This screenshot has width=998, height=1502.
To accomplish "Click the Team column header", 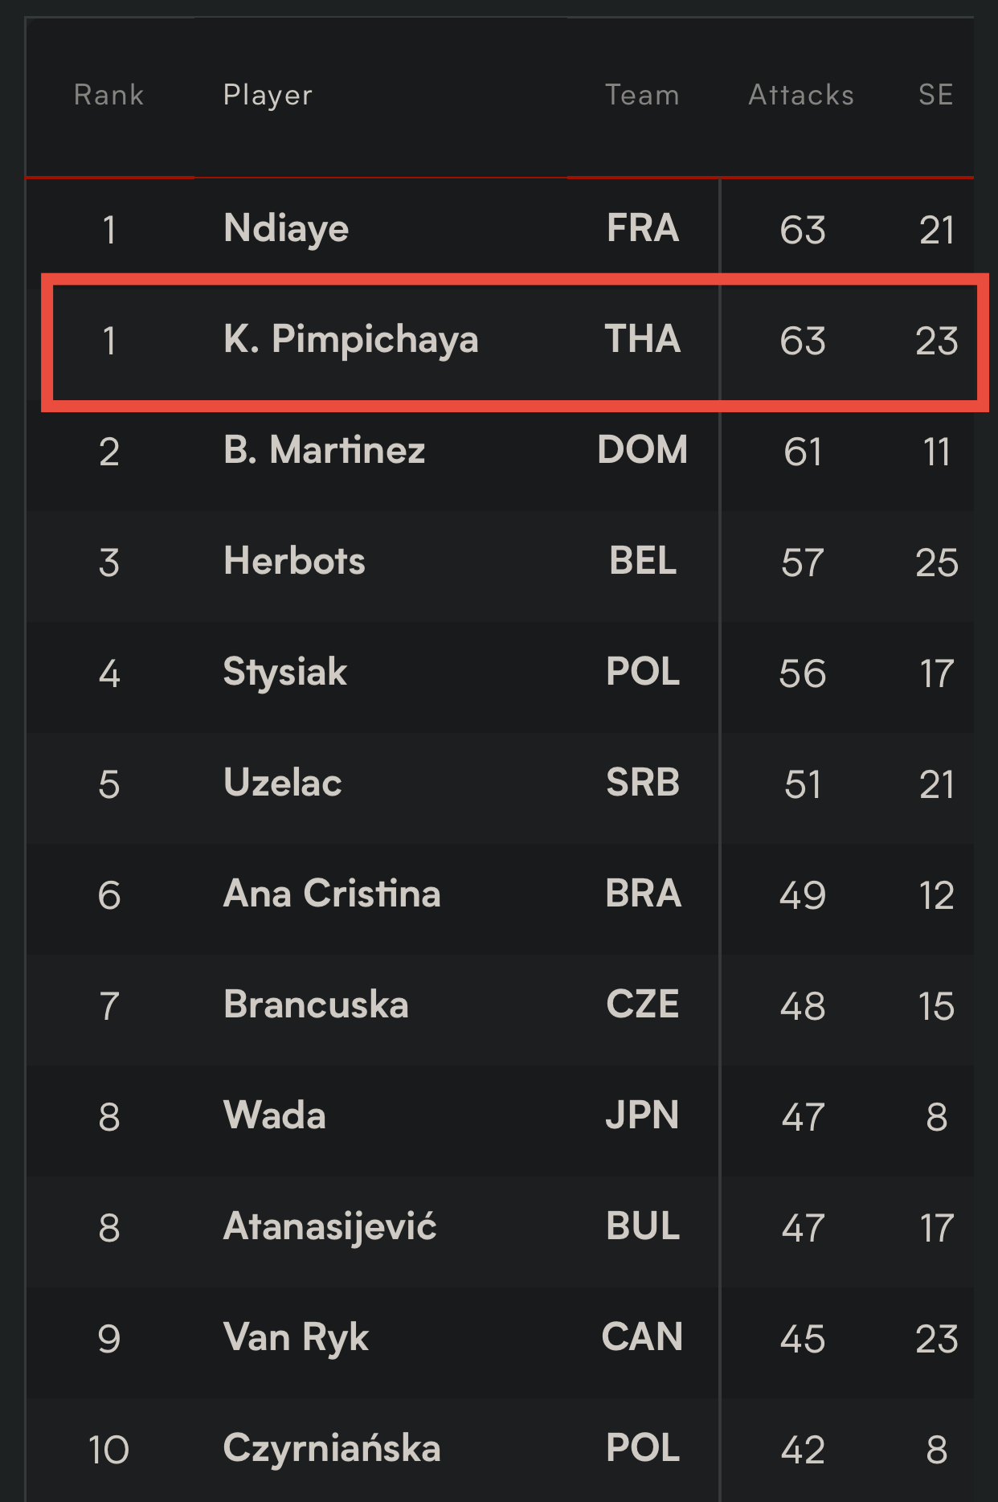I will pos(642,95).
